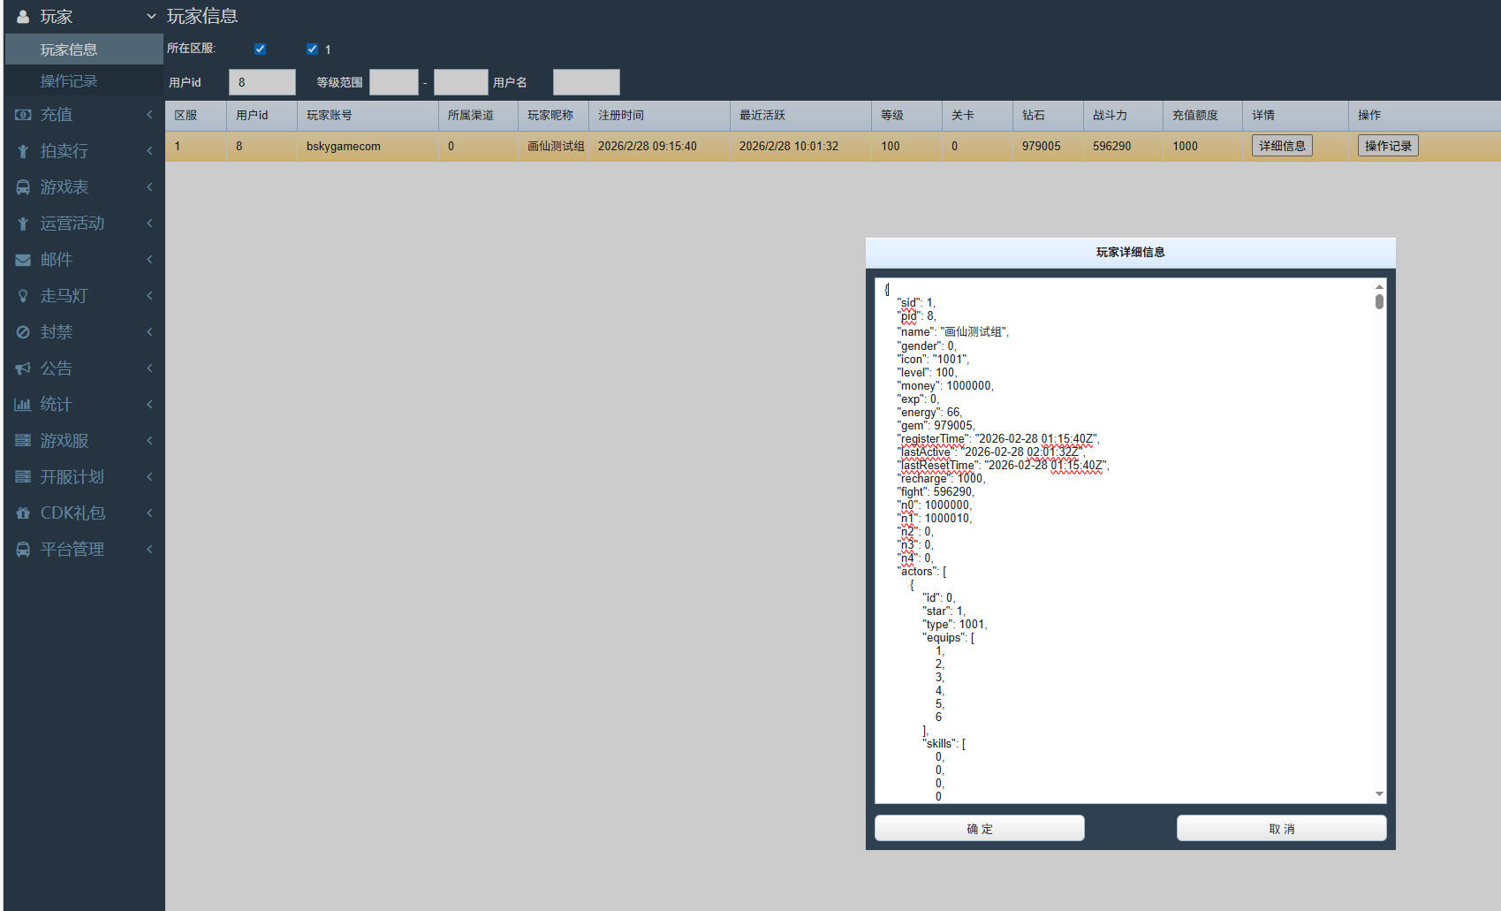Expand the 平台管理 menu arrow

tap(149, 550)
